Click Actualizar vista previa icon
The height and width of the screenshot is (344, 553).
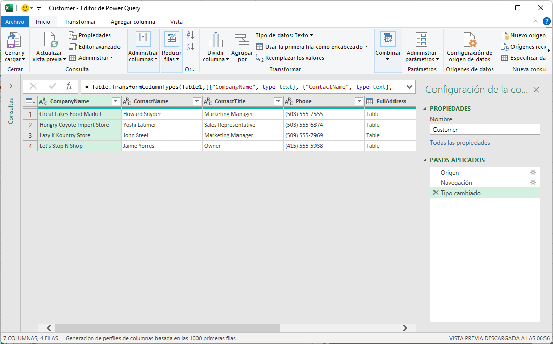[50, 40]
